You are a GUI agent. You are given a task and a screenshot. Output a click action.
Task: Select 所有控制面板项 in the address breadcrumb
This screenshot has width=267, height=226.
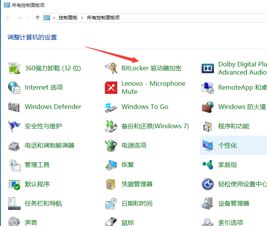[x=103, y=18]
